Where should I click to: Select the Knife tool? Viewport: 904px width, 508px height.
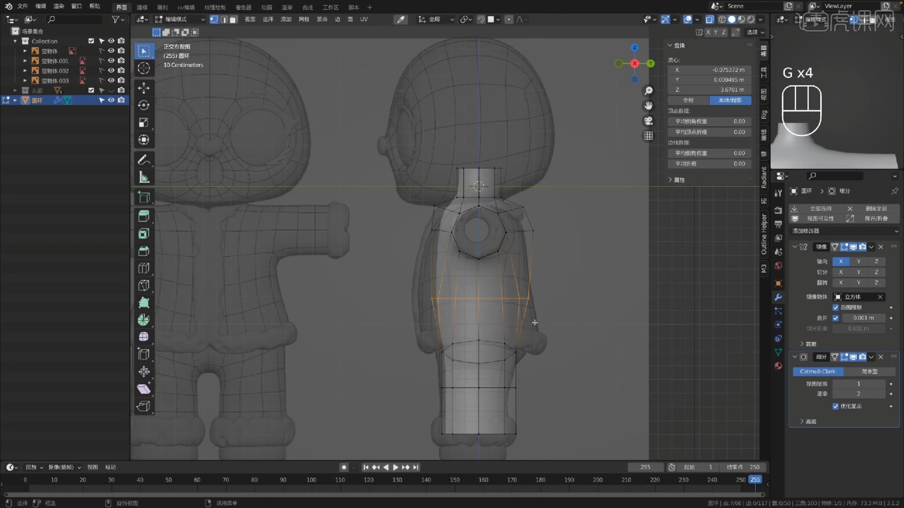click(x=144, y=286)
